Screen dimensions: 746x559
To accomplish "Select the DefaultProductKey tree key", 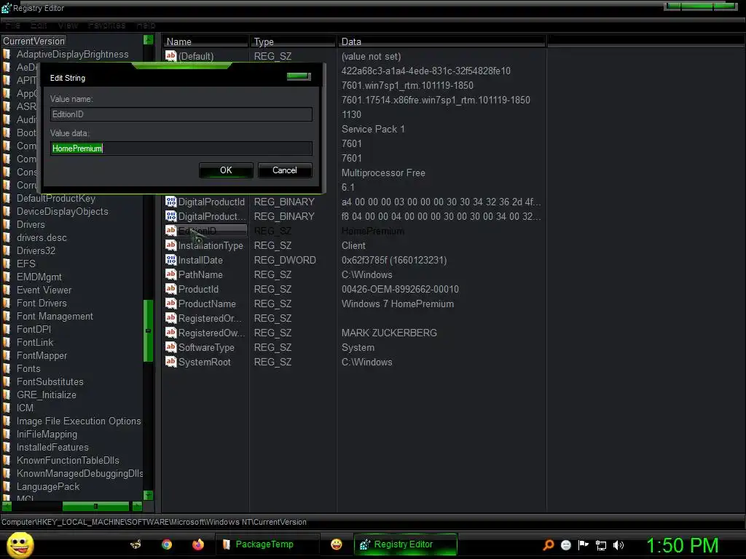I will click(56, 198).
